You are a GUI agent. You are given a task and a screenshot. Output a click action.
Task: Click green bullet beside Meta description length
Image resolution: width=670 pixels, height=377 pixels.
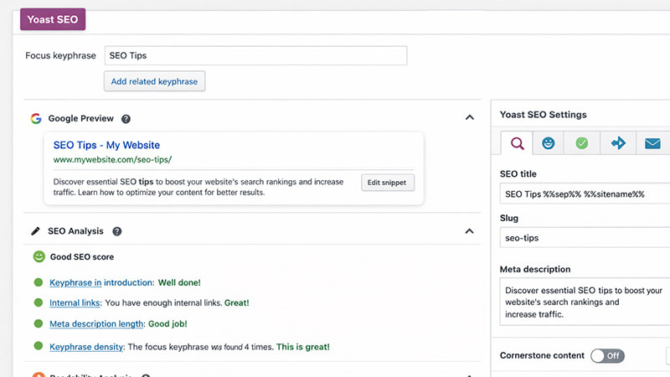click(x=39, y=323)
